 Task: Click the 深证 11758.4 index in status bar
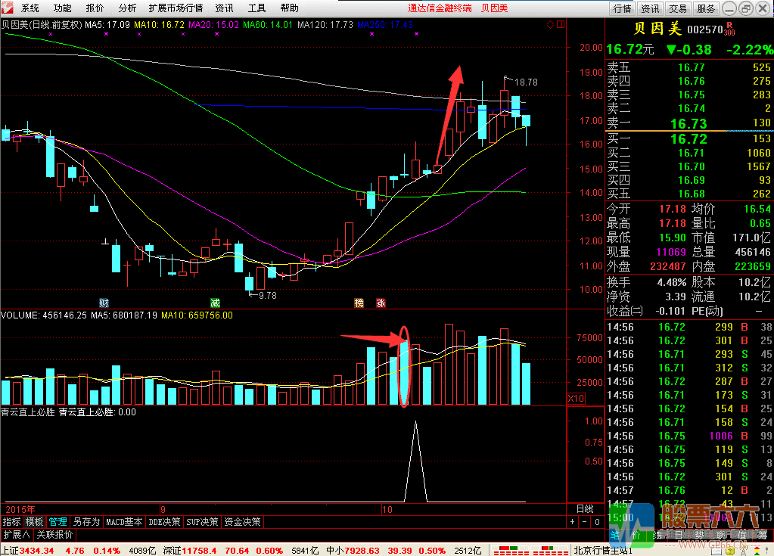click(x=191, y=551)
